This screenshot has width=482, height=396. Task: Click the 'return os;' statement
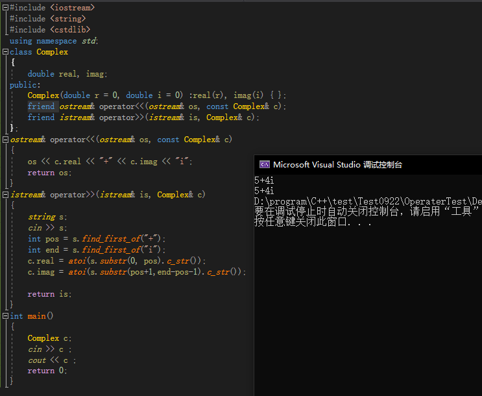pyautogui.click(x=49, y=173)
